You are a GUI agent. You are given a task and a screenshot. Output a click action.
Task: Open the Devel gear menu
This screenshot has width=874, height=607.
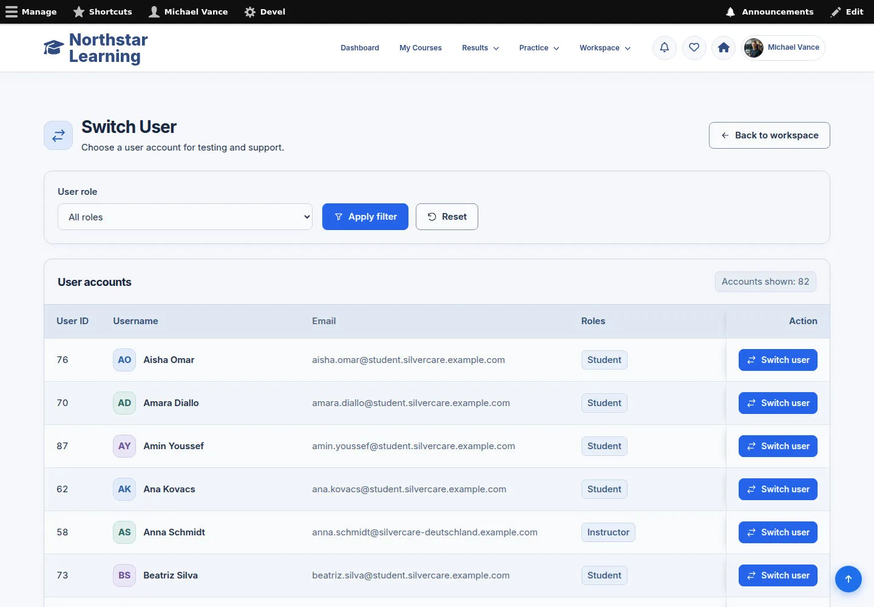265,12
